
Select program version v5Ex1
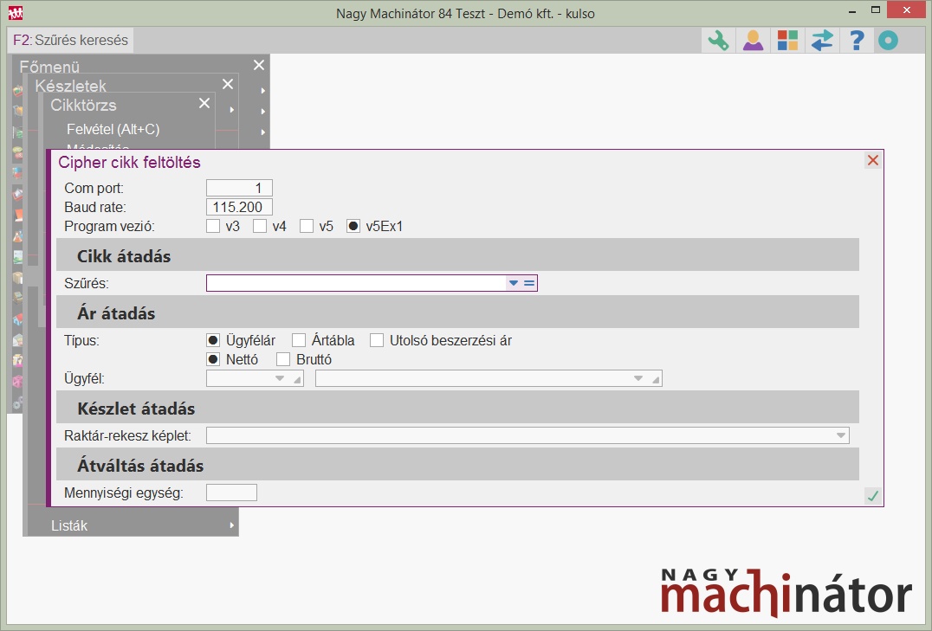coord(353,227)
